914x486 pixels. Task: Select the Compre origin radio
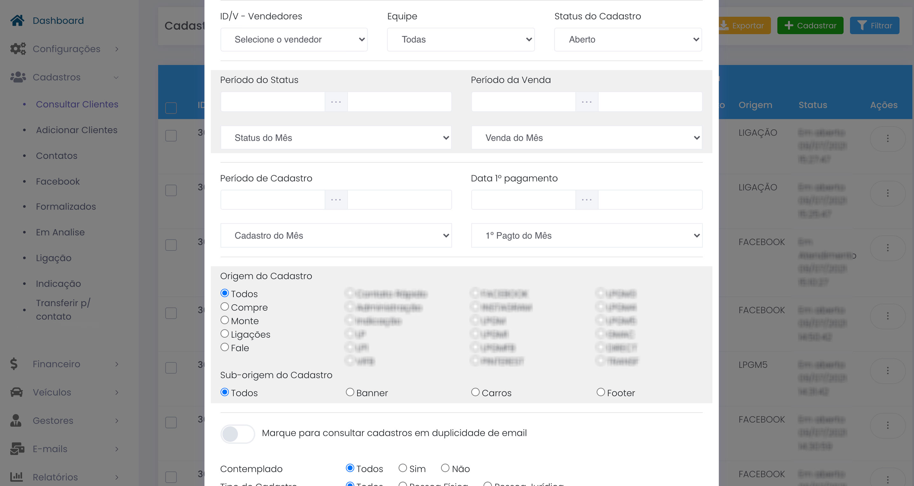pyautogui.click(x=224, y=307)
